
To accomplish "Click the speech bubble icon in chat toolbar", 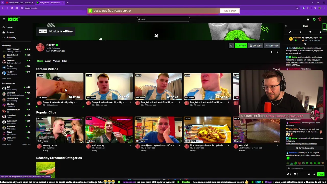I will (x=310, y=32).
